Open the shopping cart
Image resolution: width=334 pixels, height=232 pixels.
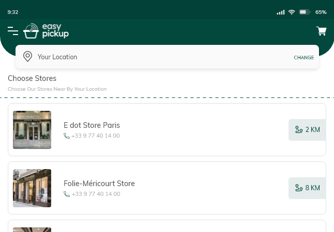pyautogui.click(x=321, y=31)
